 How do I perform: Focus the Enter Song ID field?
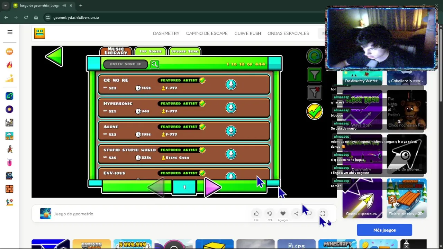[x=126, y=64]
